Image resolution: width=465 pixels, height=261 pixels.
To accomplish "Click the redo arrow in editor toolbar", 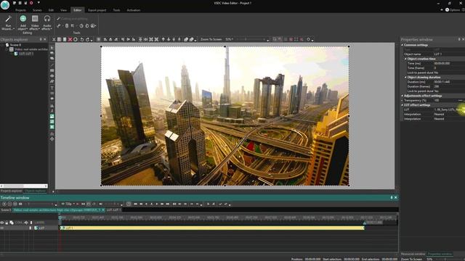I will [x=87, y=39].
